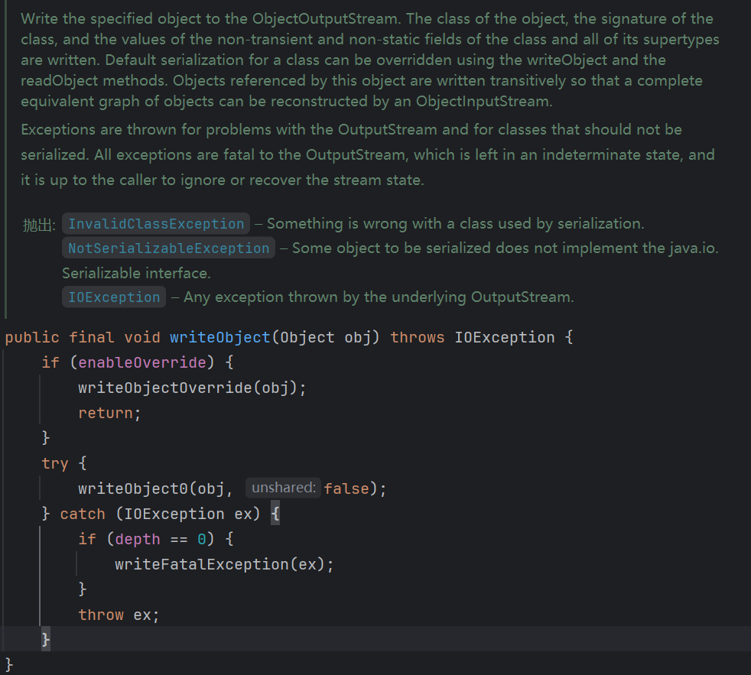Click the try keyword
The width and height of the screenshot is (751, 675).
click(55, 463)
